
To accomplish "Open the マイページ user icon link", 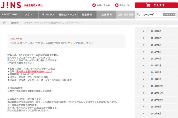I will 122,5.
